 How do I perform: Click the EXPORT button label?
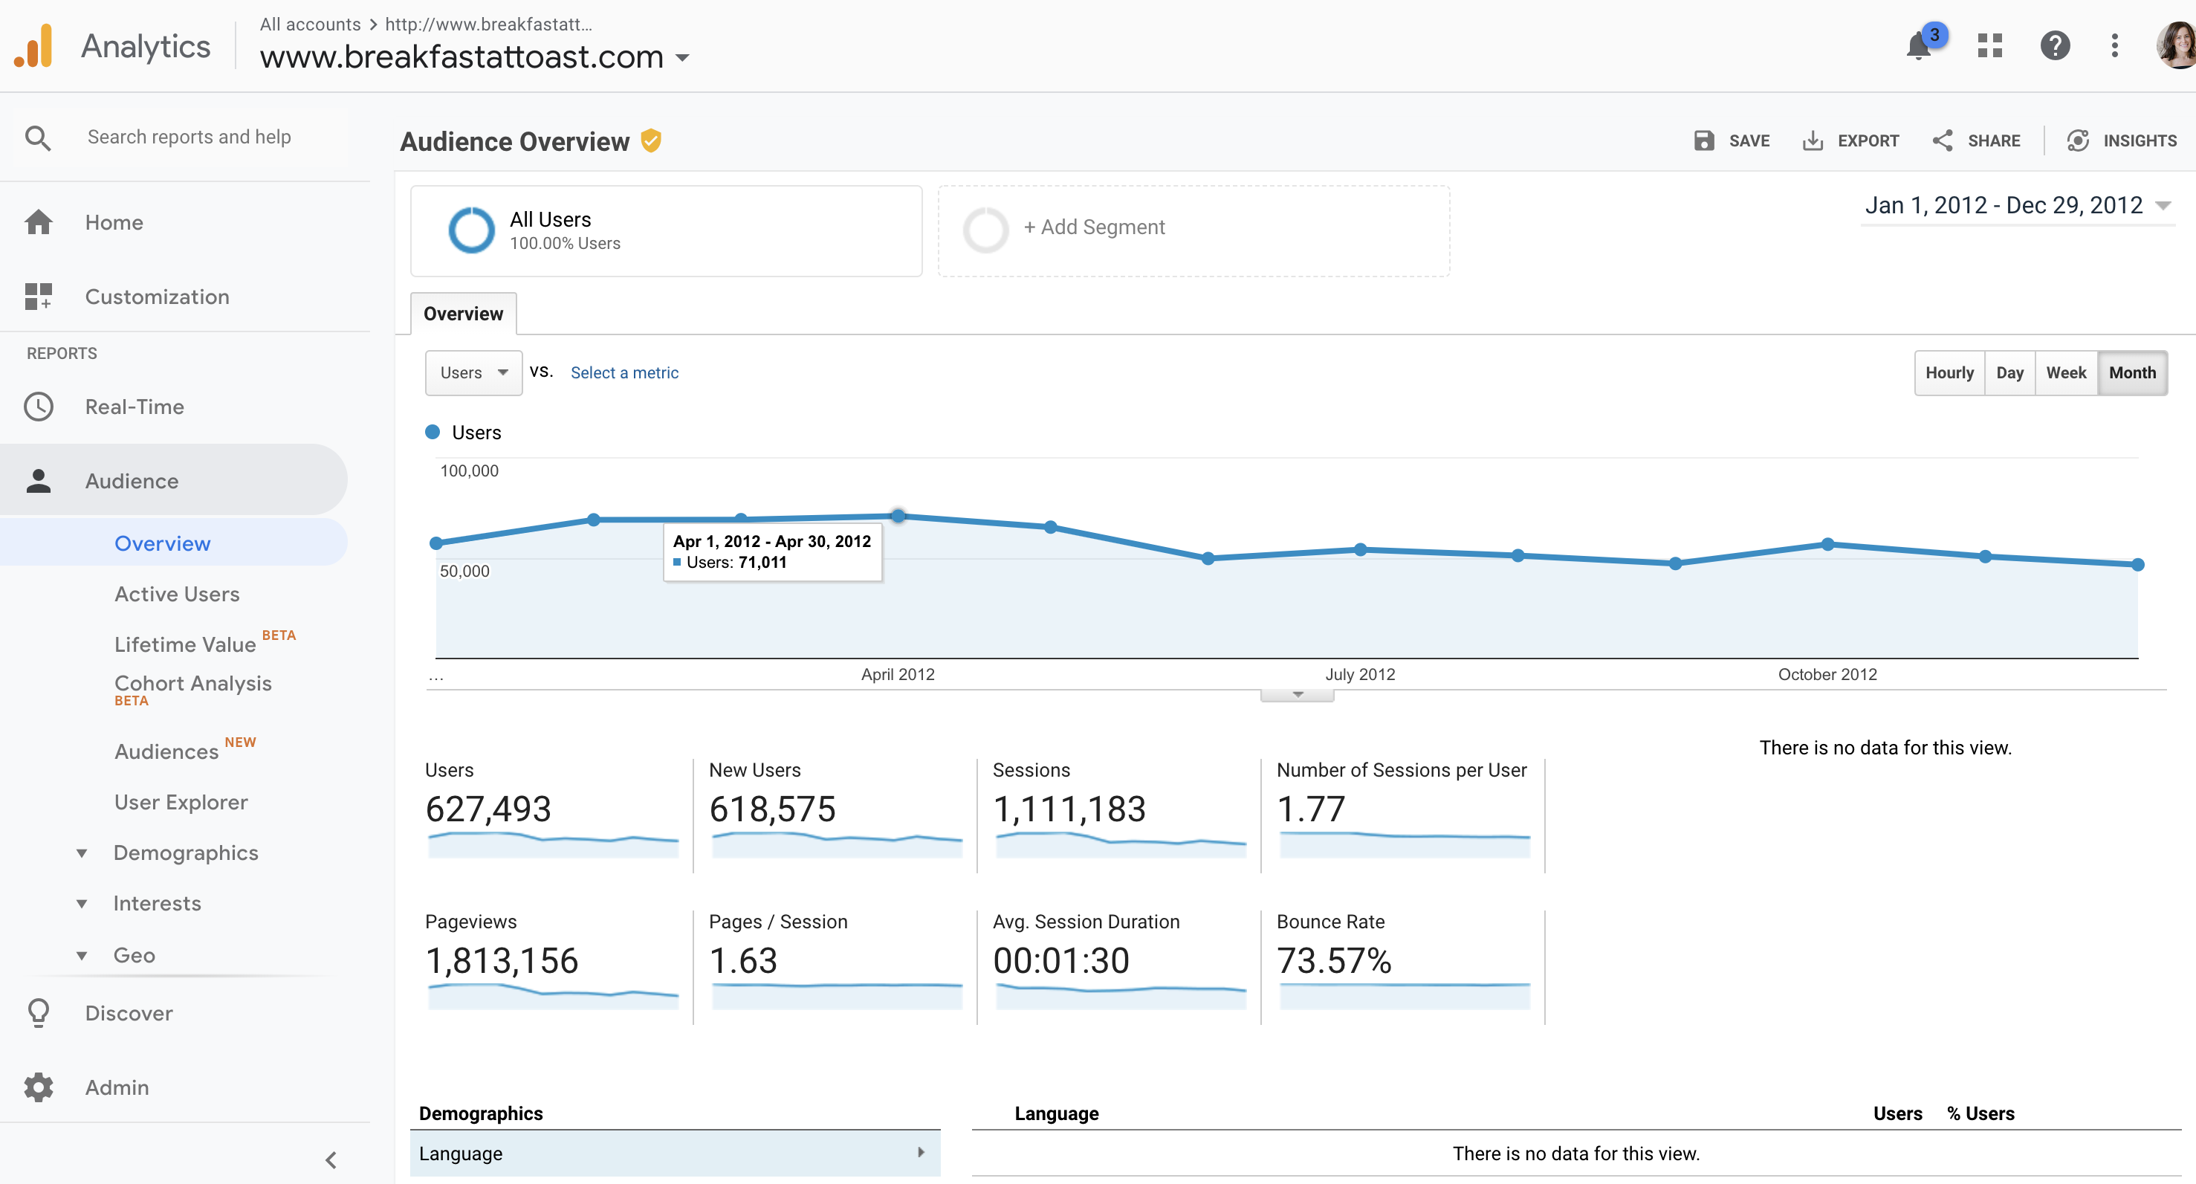click(1868, 140)
